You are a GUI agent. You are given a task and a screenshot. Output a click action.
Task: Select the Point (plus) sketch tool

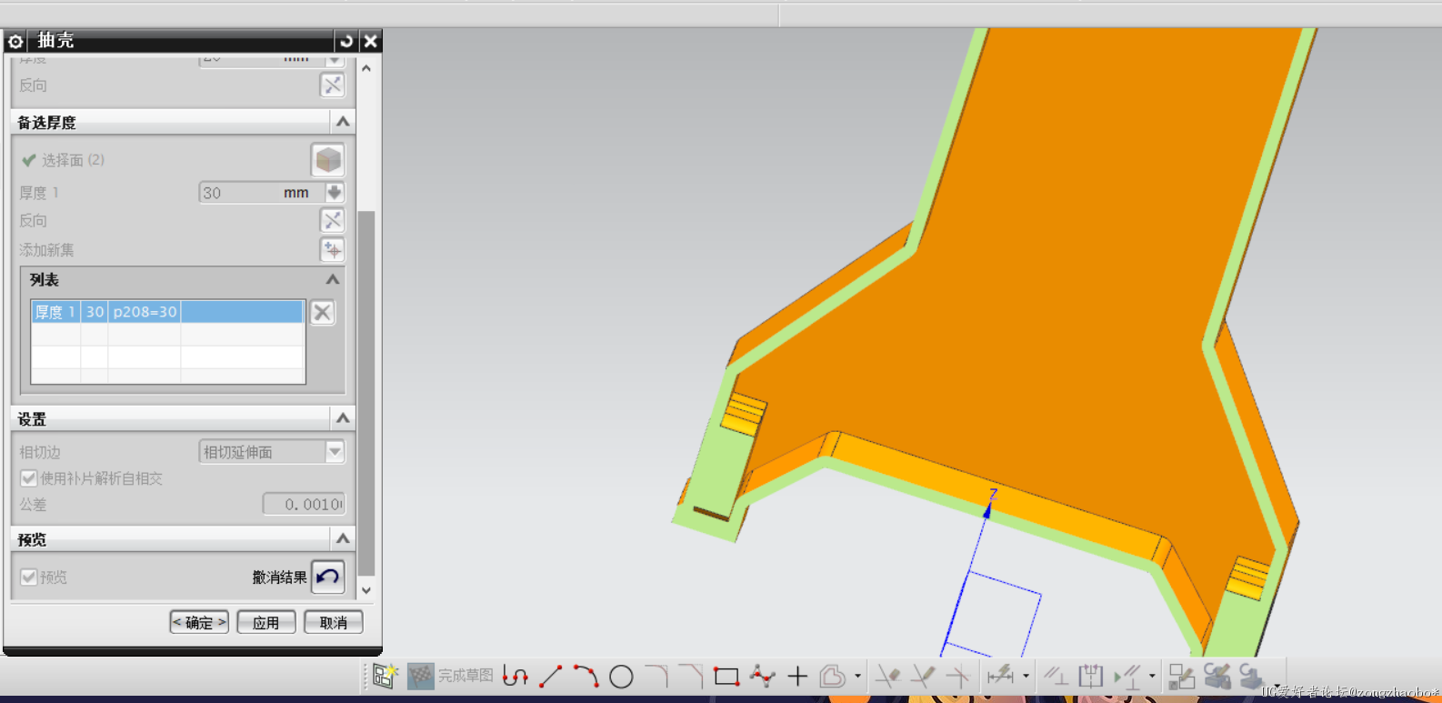pyautogui.click(x=797, y=676)
